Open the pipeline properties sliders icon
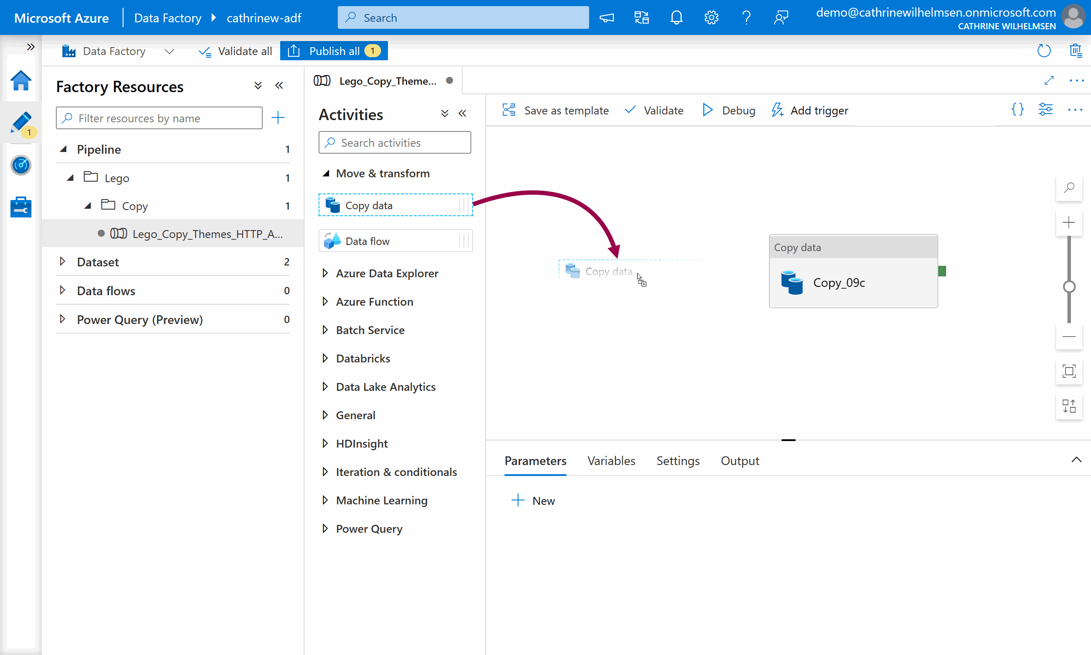Image resolution: width=1091 pixels, height=655 pixels. click(x=1045, y=110)
